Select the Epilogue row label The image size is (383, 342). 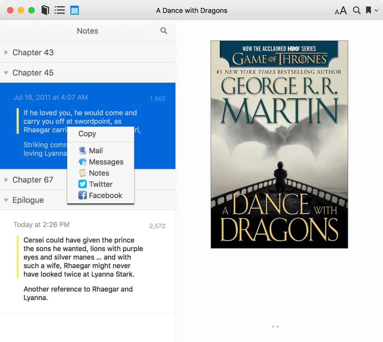pos(28,200)
